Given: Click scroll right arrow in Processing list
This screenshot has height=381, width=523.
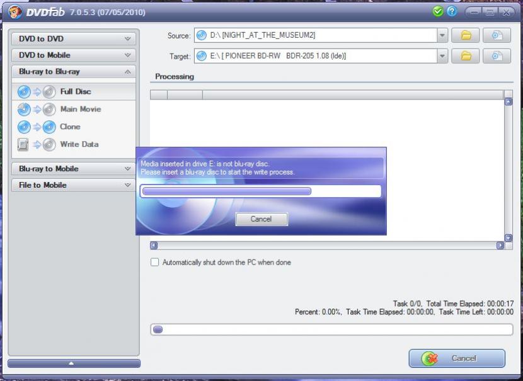Looking at the screenshot, I should point(500,246).
